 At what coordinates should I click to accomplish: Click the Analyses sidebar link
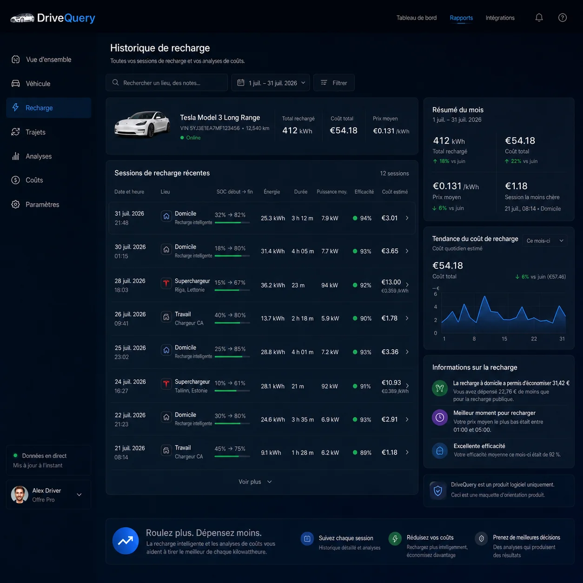pyautogui.click(x=49, y=156)
